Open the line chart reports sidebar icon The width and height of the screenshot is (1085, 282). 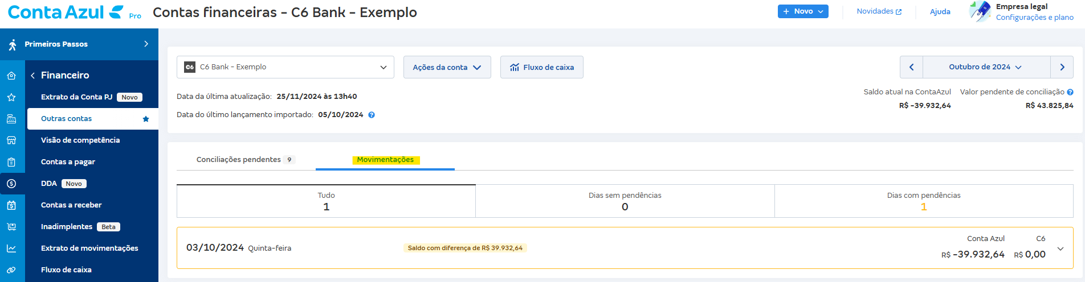[11, 248]
